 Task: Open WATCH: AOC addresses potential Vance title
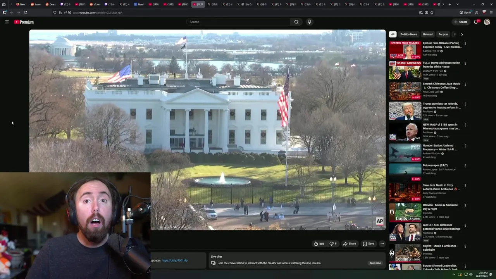(441, 227)
